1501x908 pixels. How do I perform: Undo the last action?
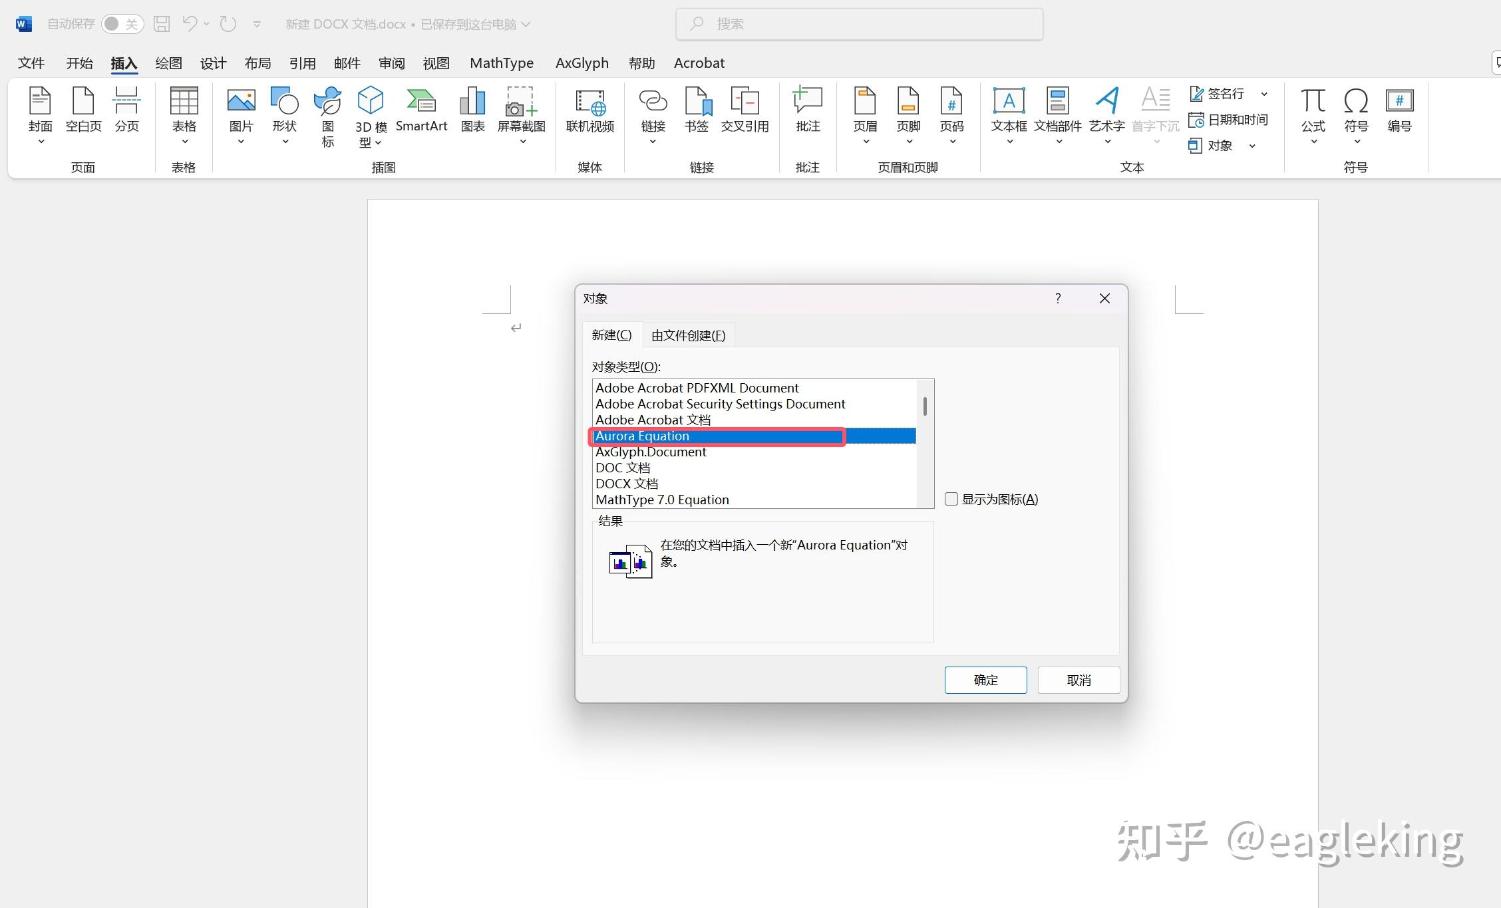[190, 24]
